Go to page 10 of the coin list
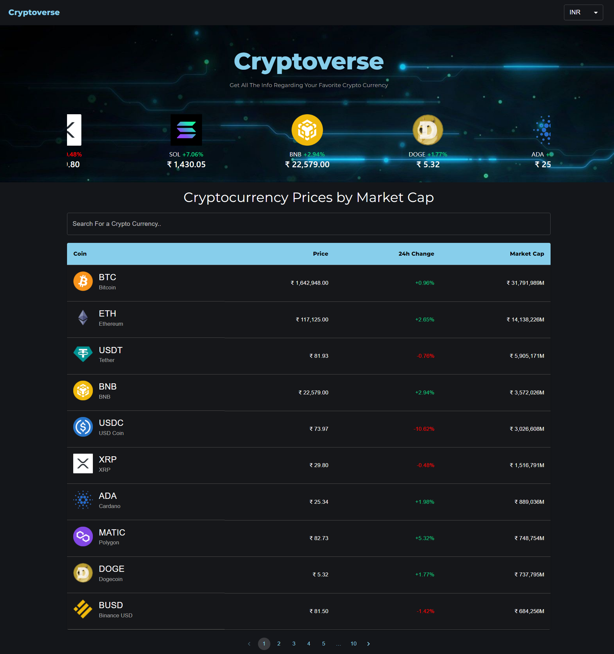 tap(353, 644)
